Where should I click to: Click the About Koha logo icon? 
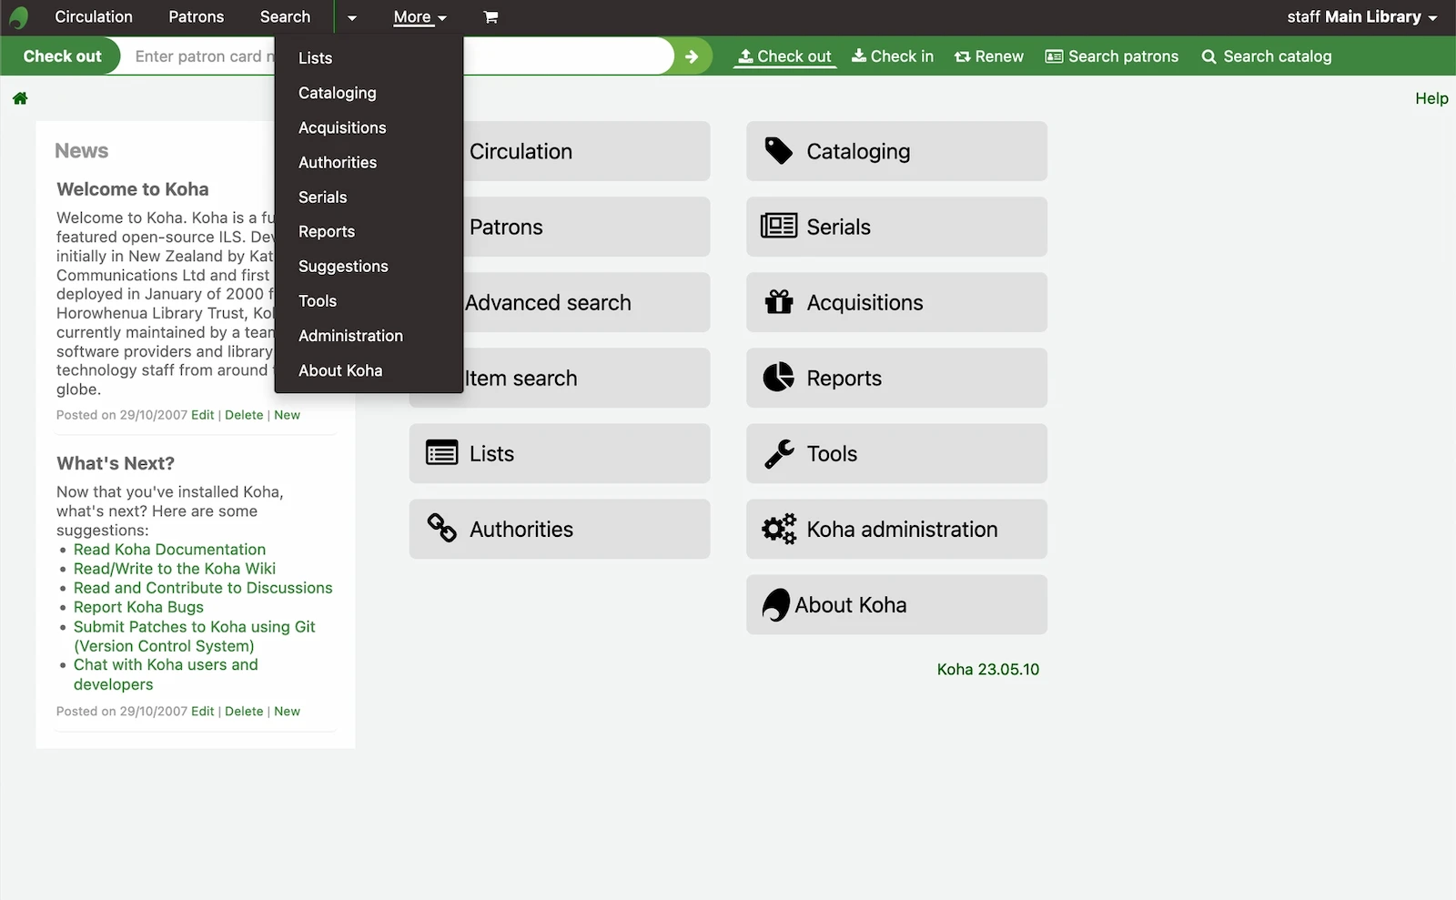[775, 604]
